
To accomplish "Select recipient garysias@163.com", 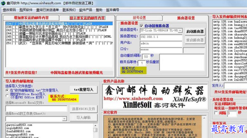I will [x=19, y=125].
